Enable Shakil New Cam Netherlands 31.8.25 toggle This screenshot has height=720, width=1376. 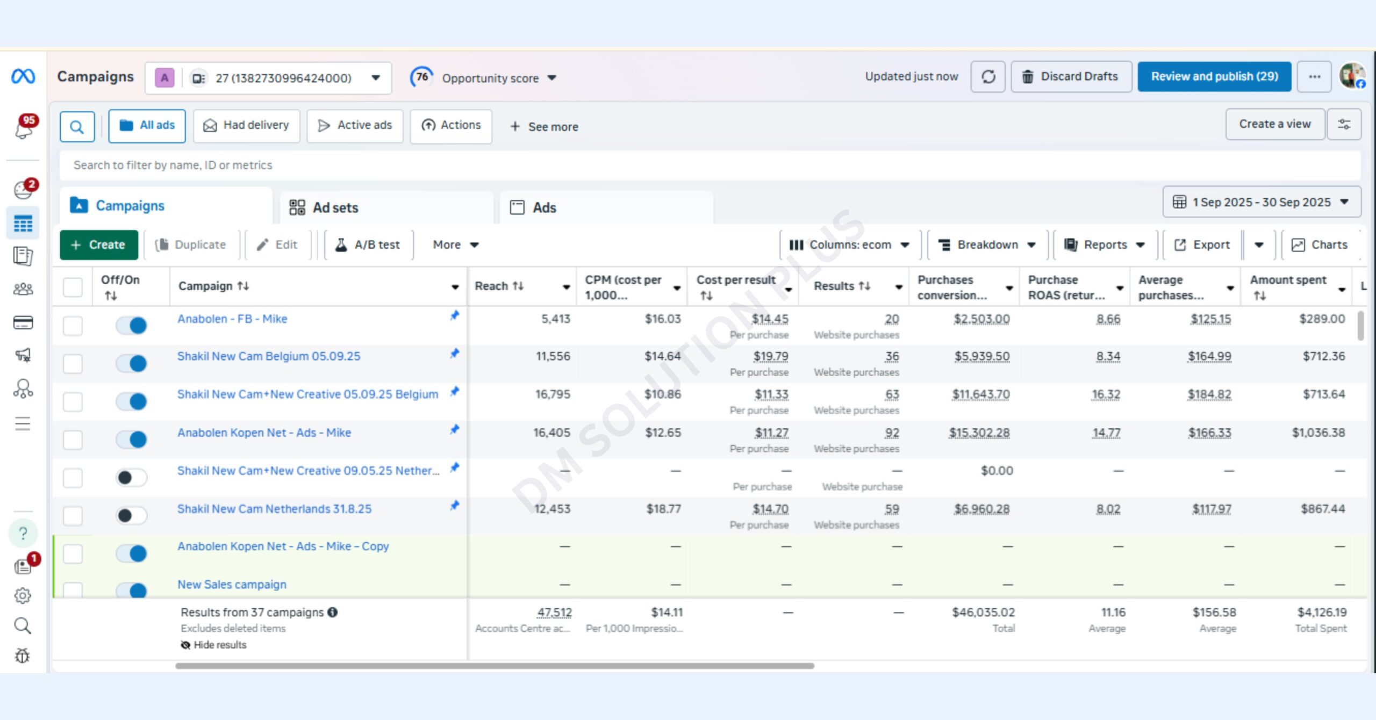tap(132, 515)
